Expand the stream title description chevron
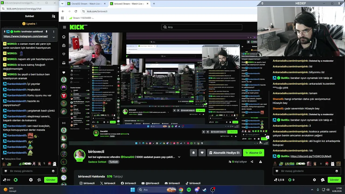The height and width of the screenshot is (194, 345). pos(179,157)
